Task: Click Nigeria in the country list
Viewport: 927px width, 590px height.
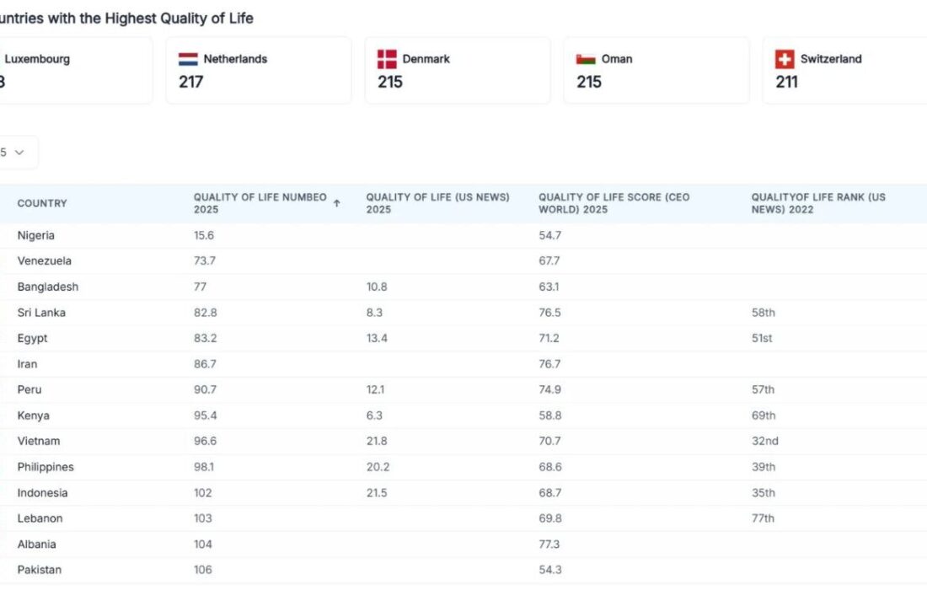Action: pyautogui.click(x=36, y=235)
